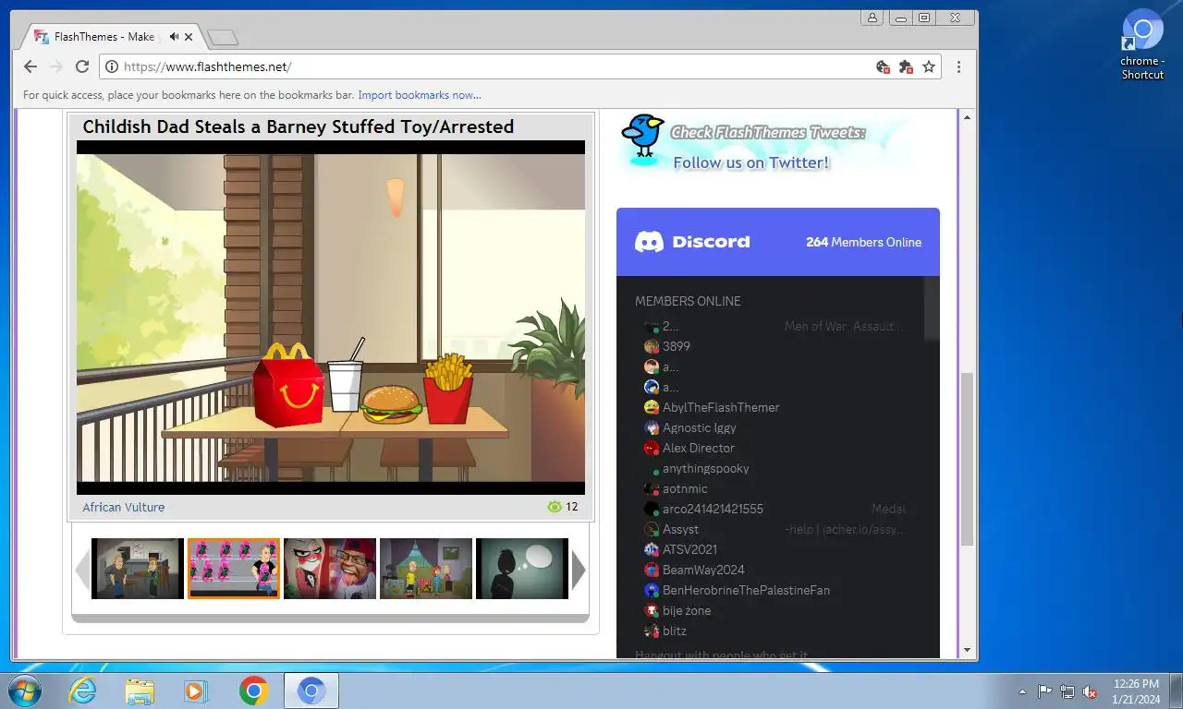Go back with the browser back arrow
The image size is (1183, 709).
[x=30, y=66]
